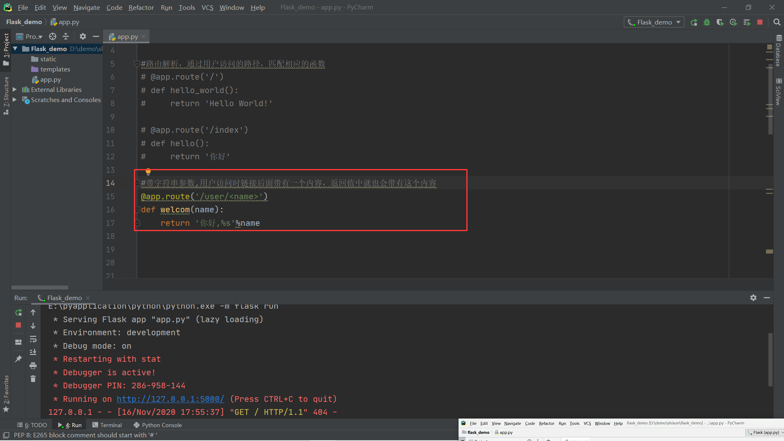Viewport: 784px width, 441px height.
Task: Open the Python Console tool window
Action: [x=158, y=425]
